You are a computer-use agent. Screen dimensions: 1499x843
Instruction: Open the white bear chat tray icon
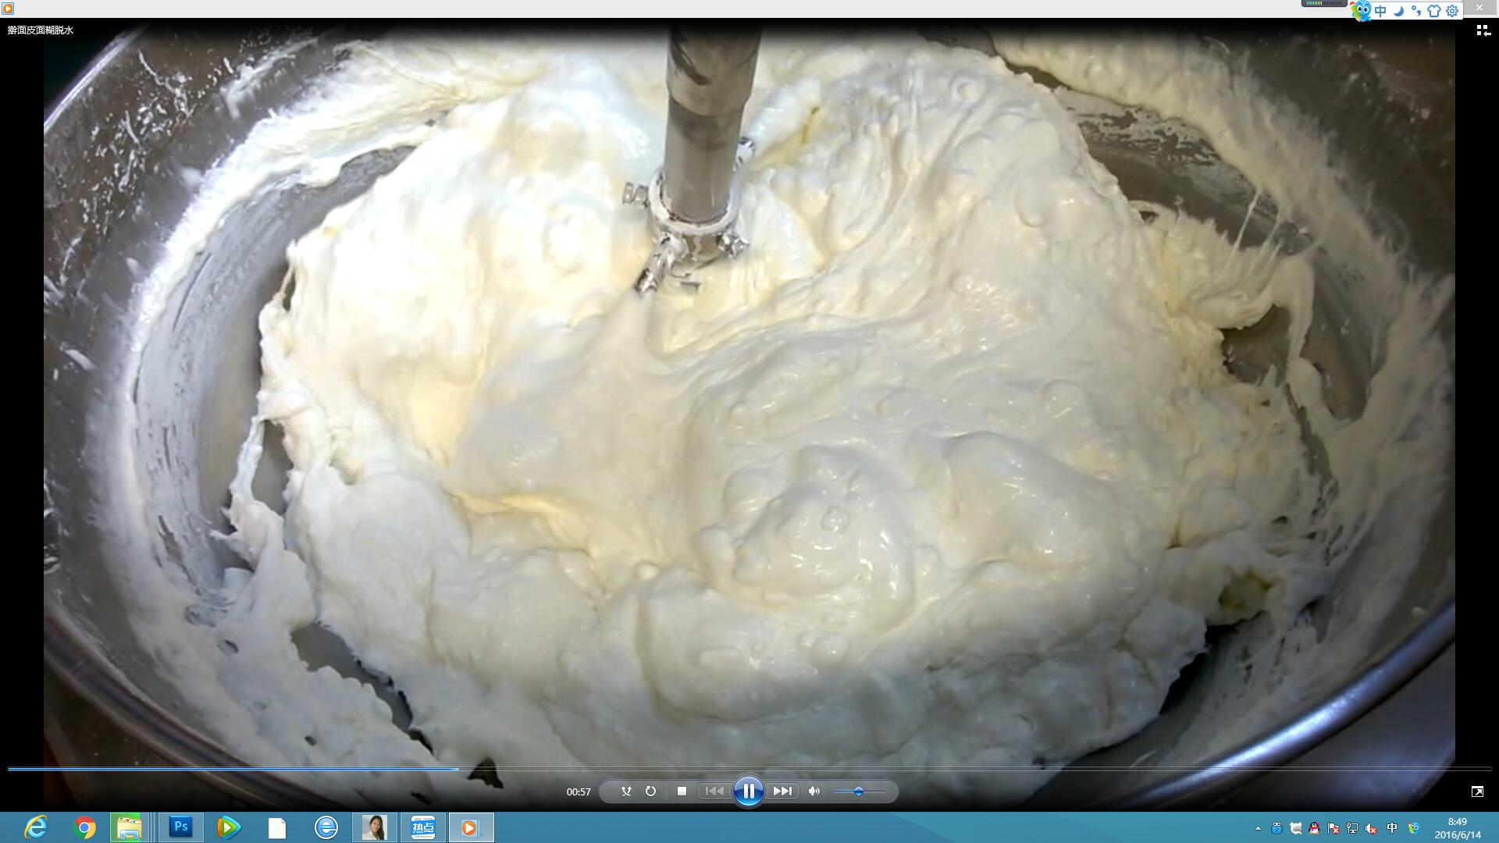click(x=1296, y=828)
